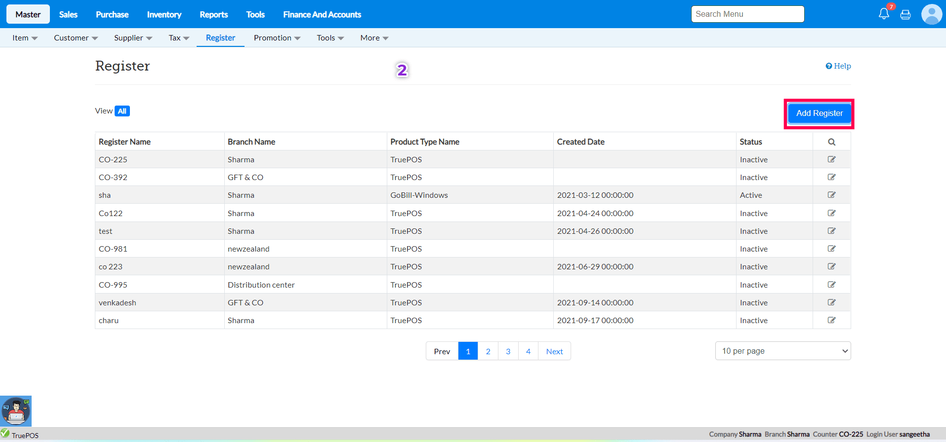
Task: Switch to the Inventory main tab
Action: pos(164,14)
